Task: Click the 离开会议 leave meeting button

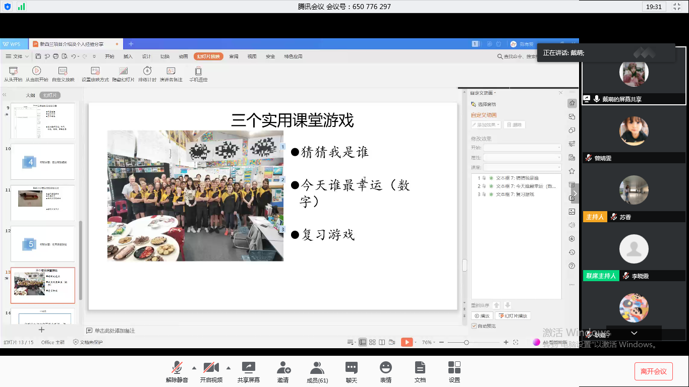Action: coord(653,371)
